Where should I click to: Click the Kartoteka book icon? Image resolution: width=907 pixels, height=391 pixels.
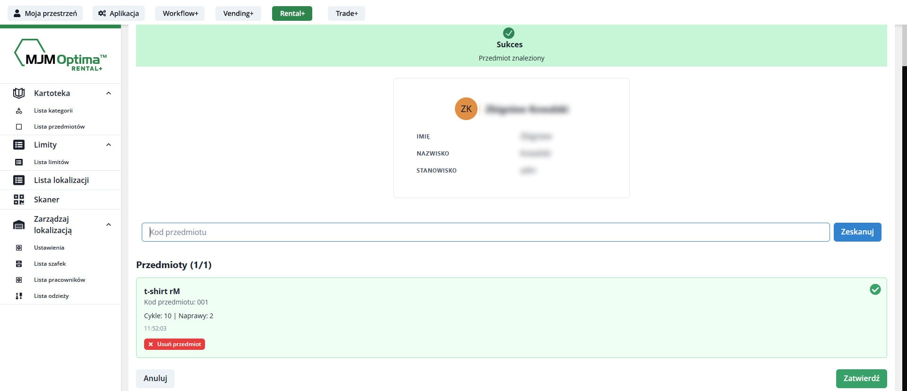click(19, 93)
